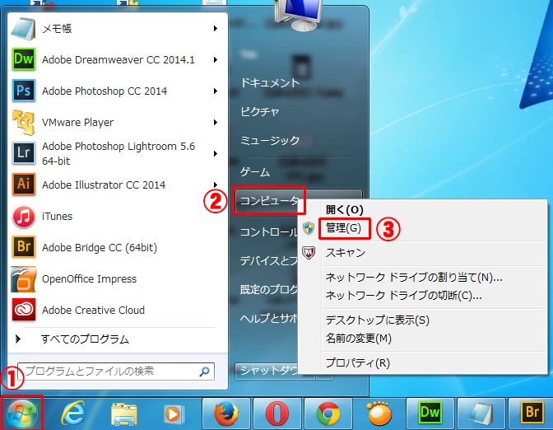Open Opera browser from the taskbar
553x430 pixels.
[277, 414]
